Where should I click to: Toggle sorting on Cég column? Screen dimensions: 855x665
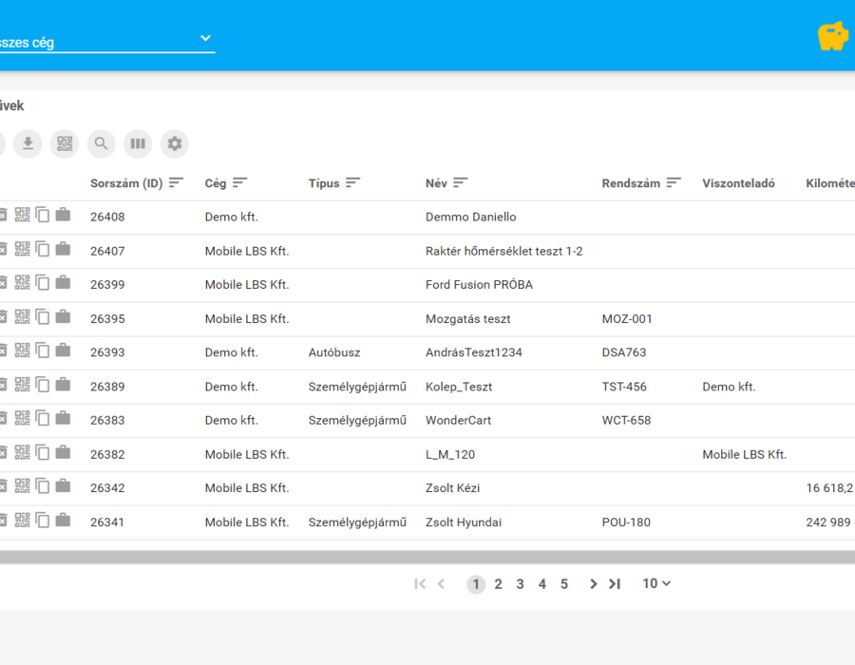tap(239, 182)
